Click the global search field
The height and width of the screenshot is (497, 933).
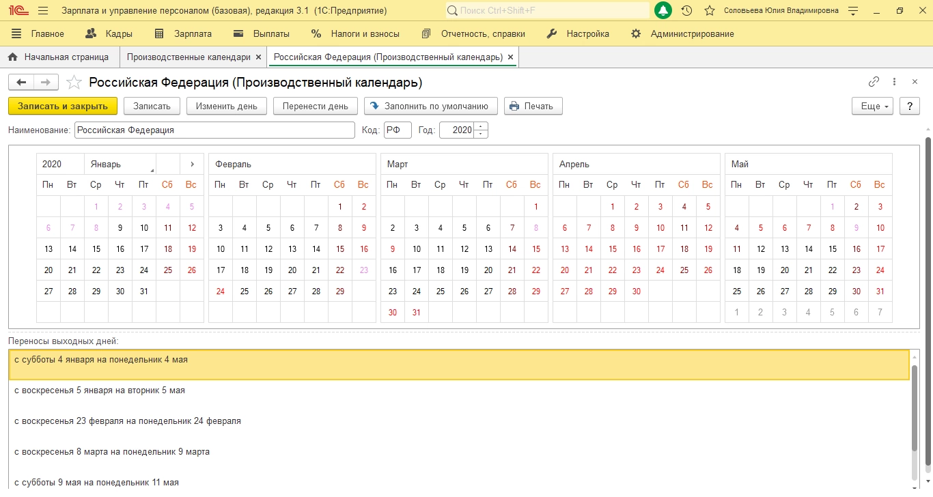click(x=547, y=11)
